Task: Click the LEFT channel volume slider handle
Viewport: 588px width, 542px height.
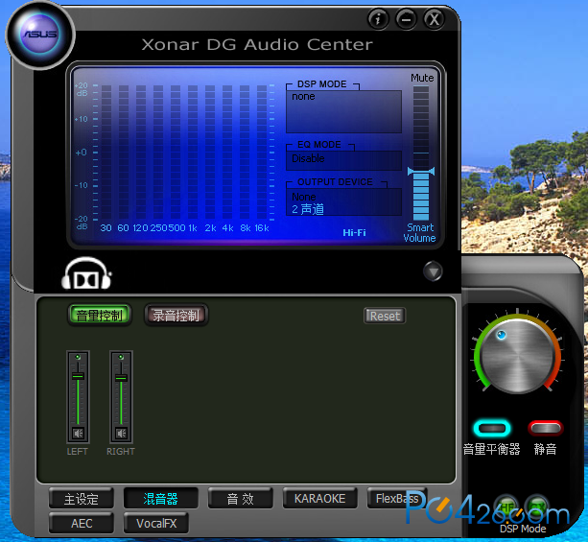Action: [78, 376]
